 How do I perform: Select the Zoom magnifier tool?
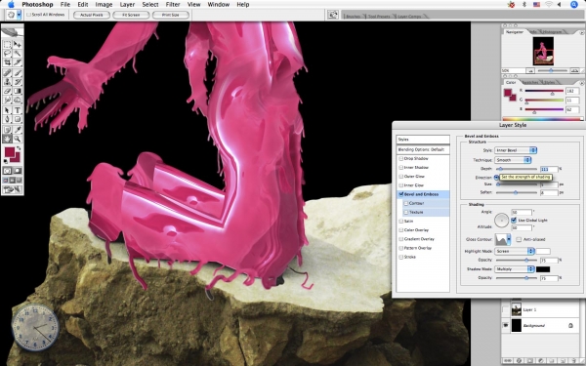[18, 139]
